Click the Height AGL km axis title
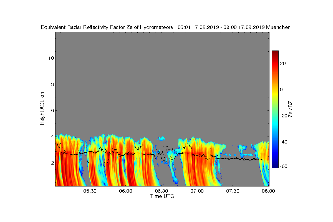 42,108
